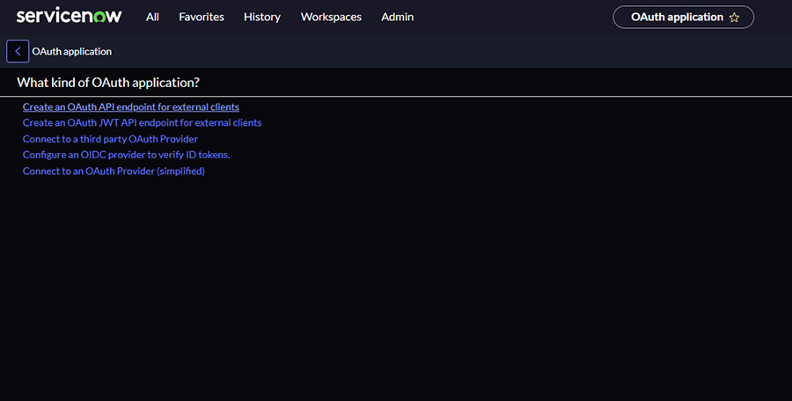Create an OAuth API endpoint for external clients
This screenshot has height=401, width=792.
pos(131,106)
